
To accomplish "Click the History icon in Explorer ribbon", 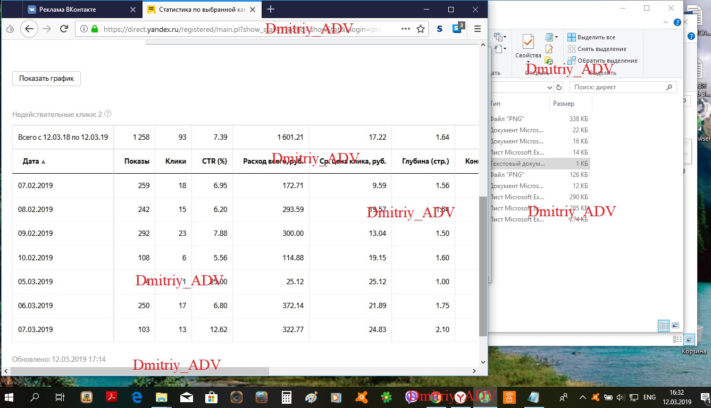I will 549,61.
